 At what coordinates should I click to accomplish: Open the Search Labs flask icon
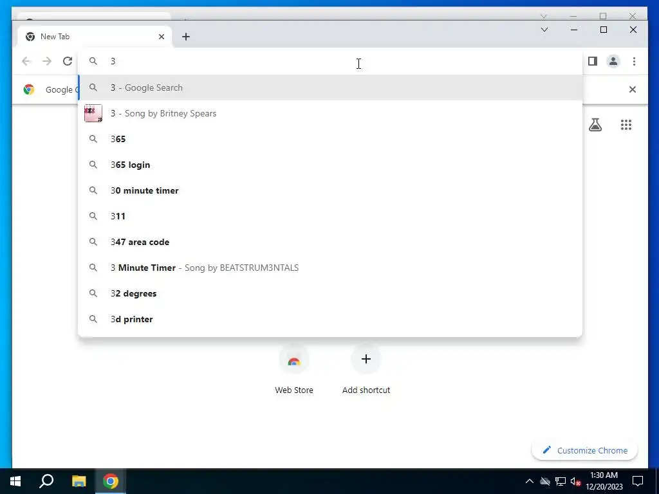tap(595, 125)
